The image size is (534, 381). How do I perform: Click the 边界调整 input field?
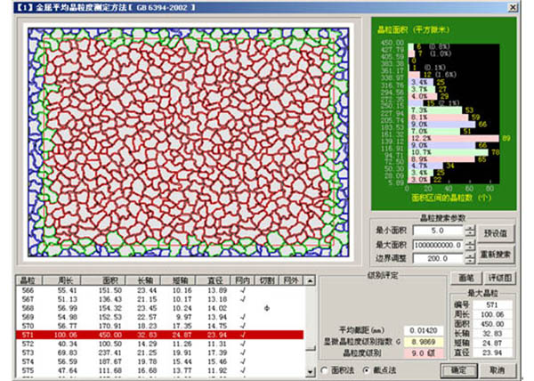tap(438, 258)
